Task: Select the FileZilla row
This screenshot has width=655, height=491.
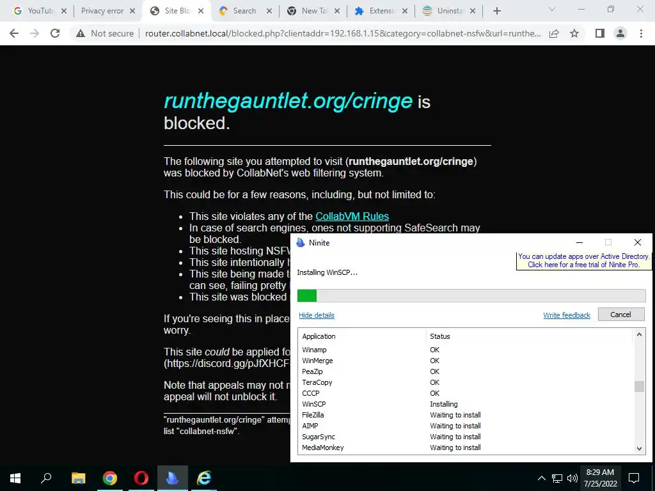Action: point(466,415)
